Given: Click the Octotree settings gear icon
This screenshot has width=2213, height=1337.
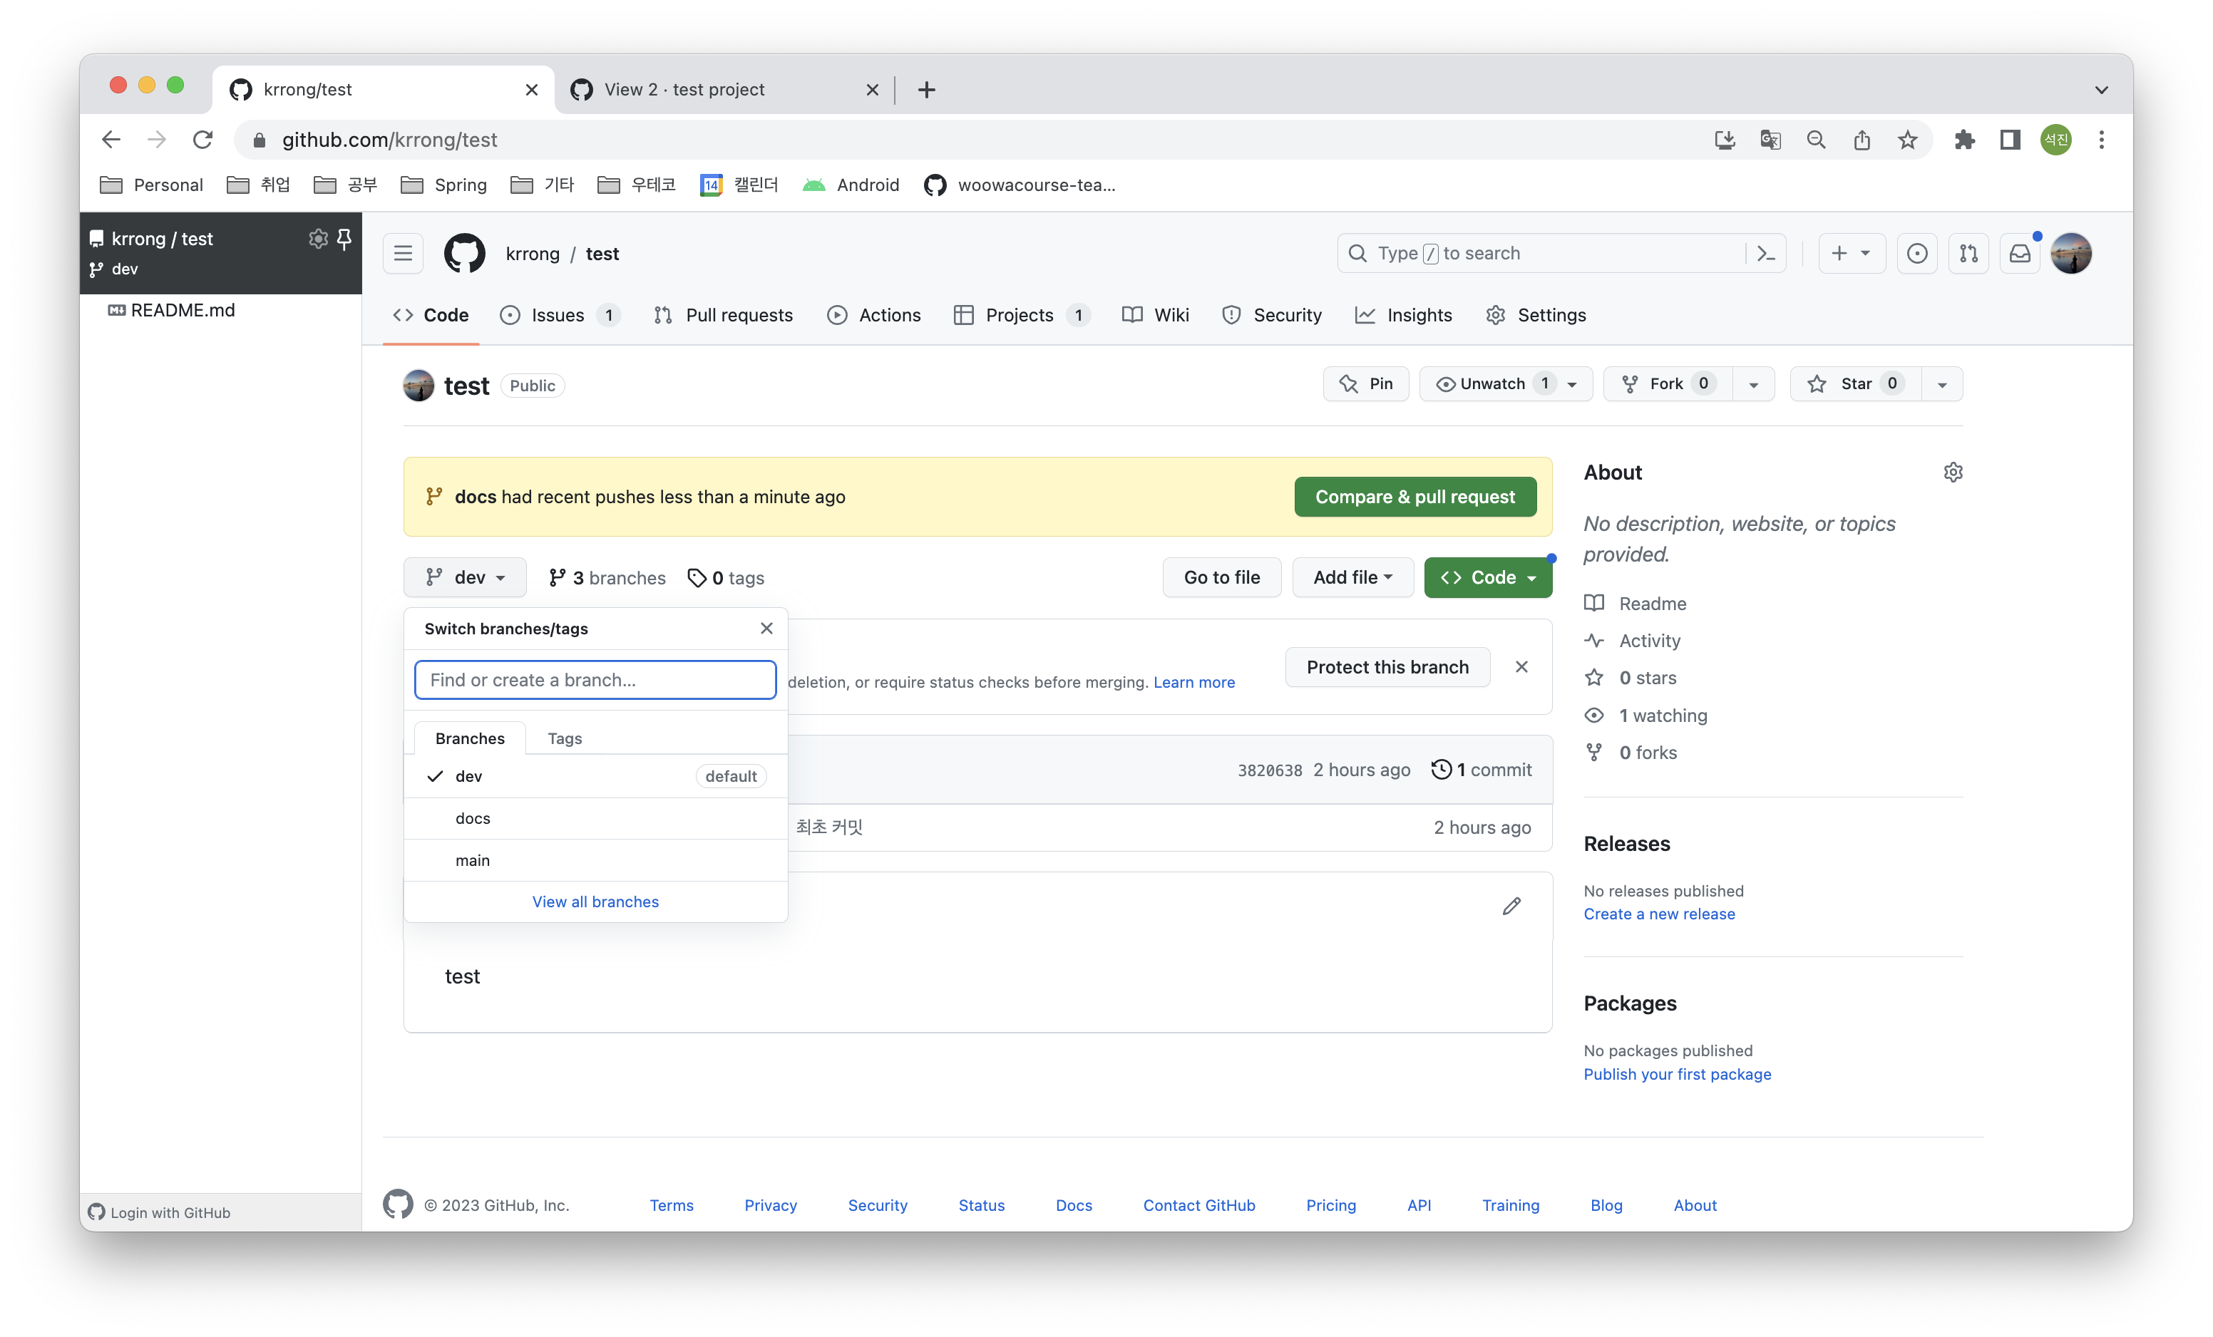Looking at the screenshot, I should click(317, 238).
